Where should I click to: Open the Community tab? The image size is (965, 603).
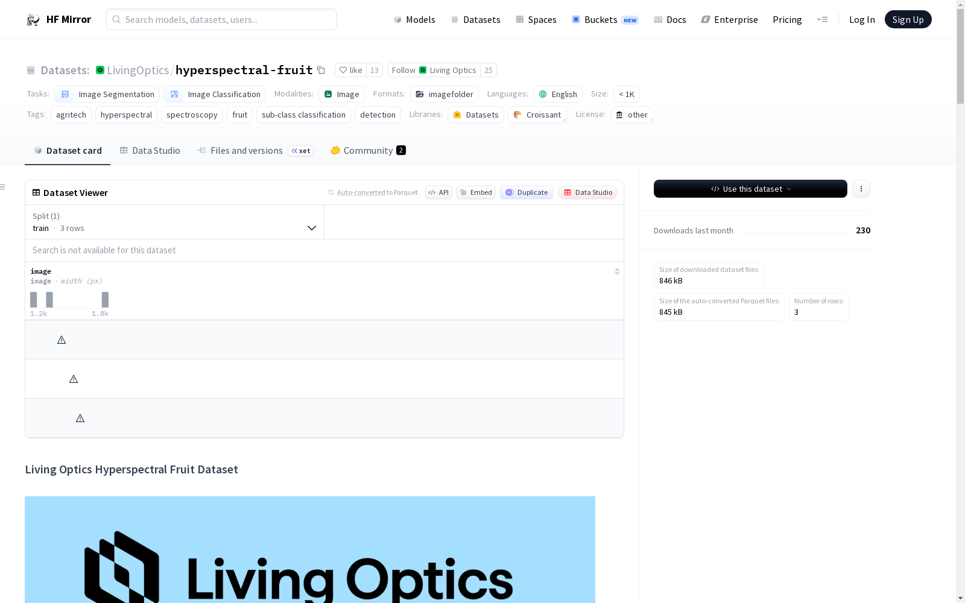click(x=368, y=151)
